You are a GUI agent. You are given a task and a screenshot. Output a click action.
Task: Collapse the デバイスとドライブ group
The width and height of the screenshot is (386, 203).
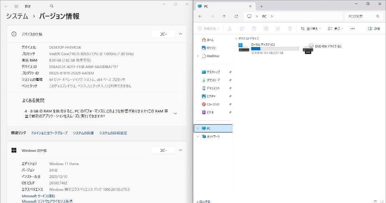click(236, 38)
